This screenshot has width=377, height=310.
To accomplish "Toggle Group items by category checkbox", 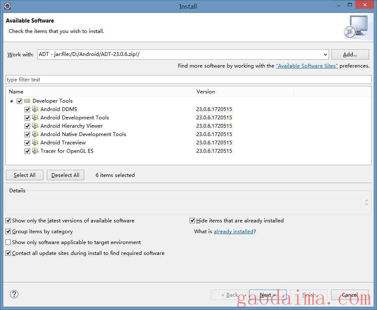I will point(8,232).
